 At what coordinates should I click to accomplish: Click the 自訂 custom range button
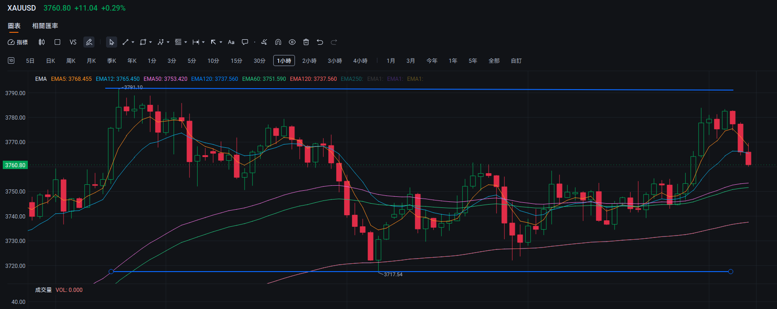click(516, 61)
